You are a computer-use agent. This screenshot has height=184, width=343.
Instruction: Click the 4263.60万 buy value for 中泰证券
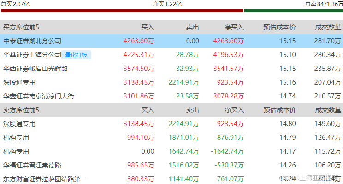click(x=139, y=41)
